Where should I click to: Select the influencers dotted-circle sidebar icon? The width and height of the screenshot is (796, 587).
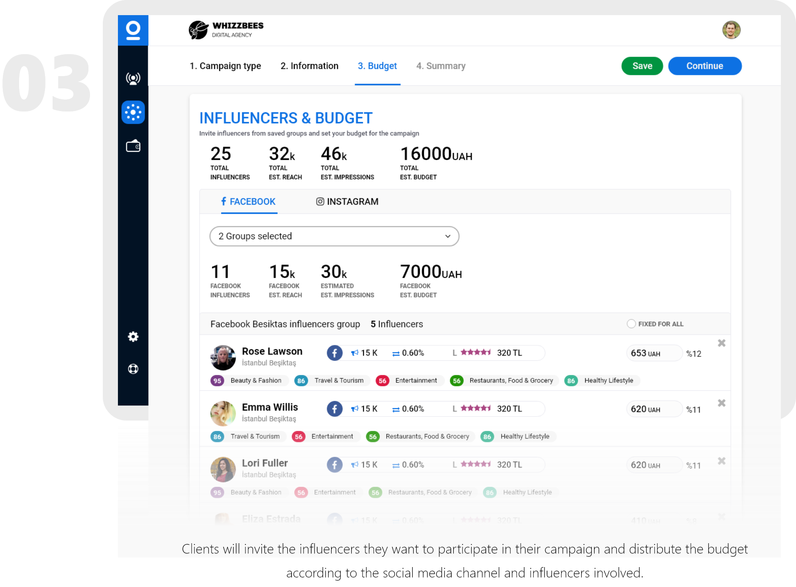tap(133, 112)
